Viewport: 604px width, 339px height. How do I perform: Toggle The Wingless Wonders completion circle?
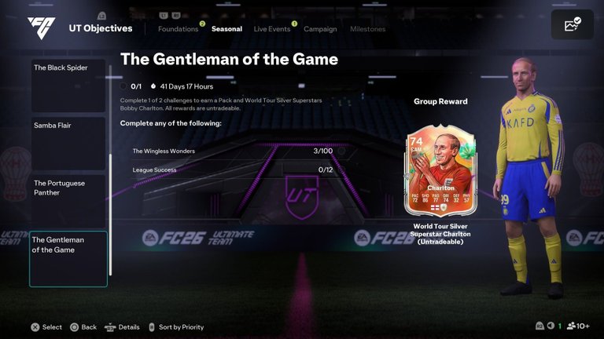click(341, 151)
